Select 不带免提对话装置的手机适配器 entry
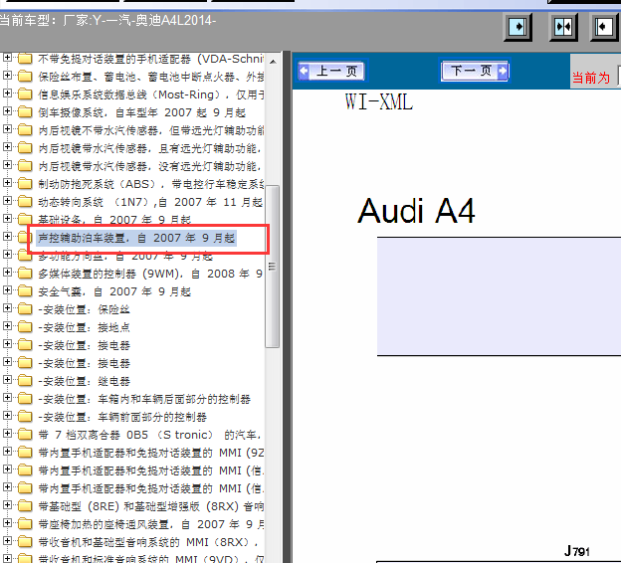Image resolution: width=621 pixels, height=563 pixels. (151, 59)
